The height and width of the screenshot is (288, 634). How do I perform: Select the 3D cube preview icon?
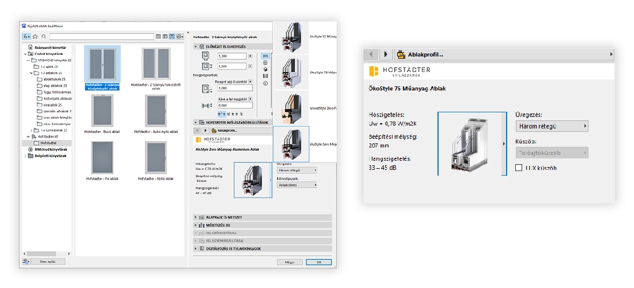(265, 69)
